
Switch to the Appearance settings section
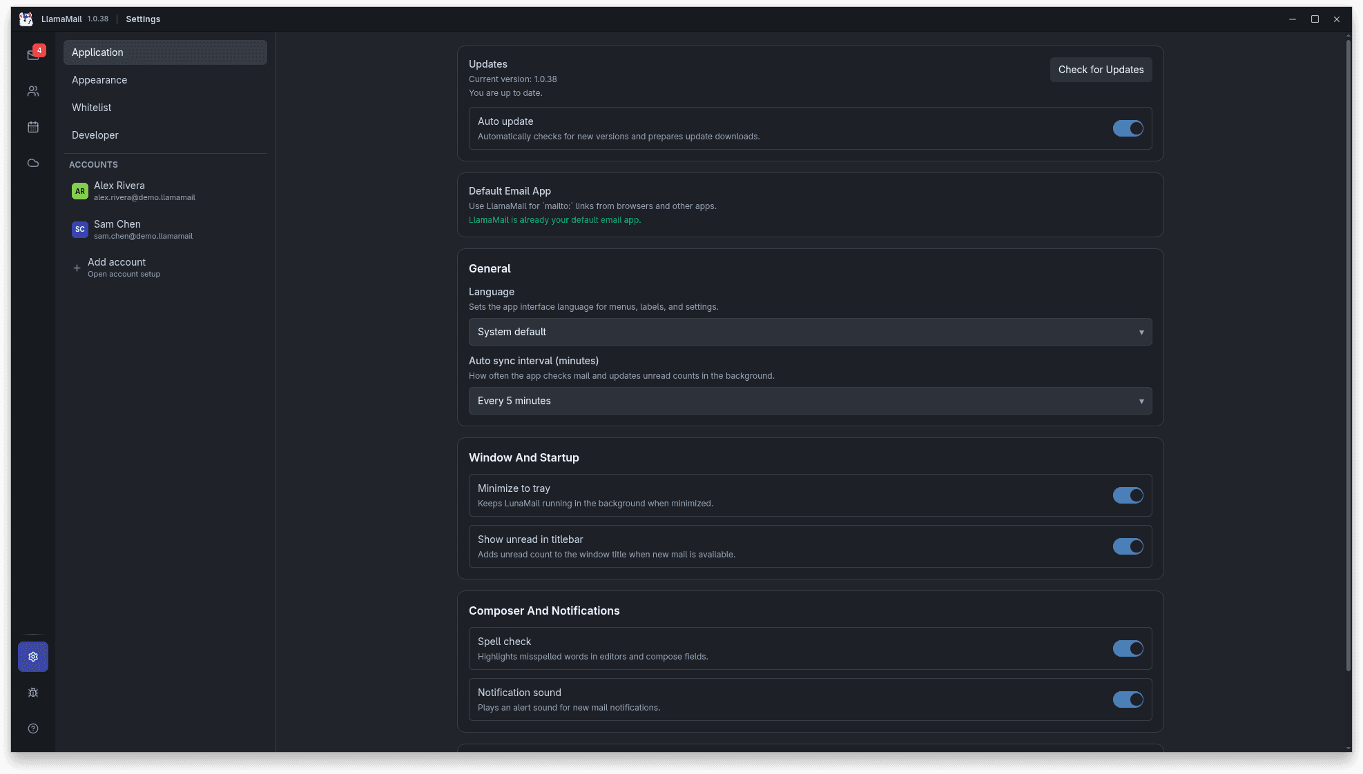(x=99, y=80)
